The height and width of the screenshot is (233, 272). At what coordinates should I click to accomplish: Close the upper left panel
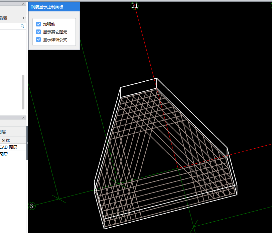[x=23, y=4]
